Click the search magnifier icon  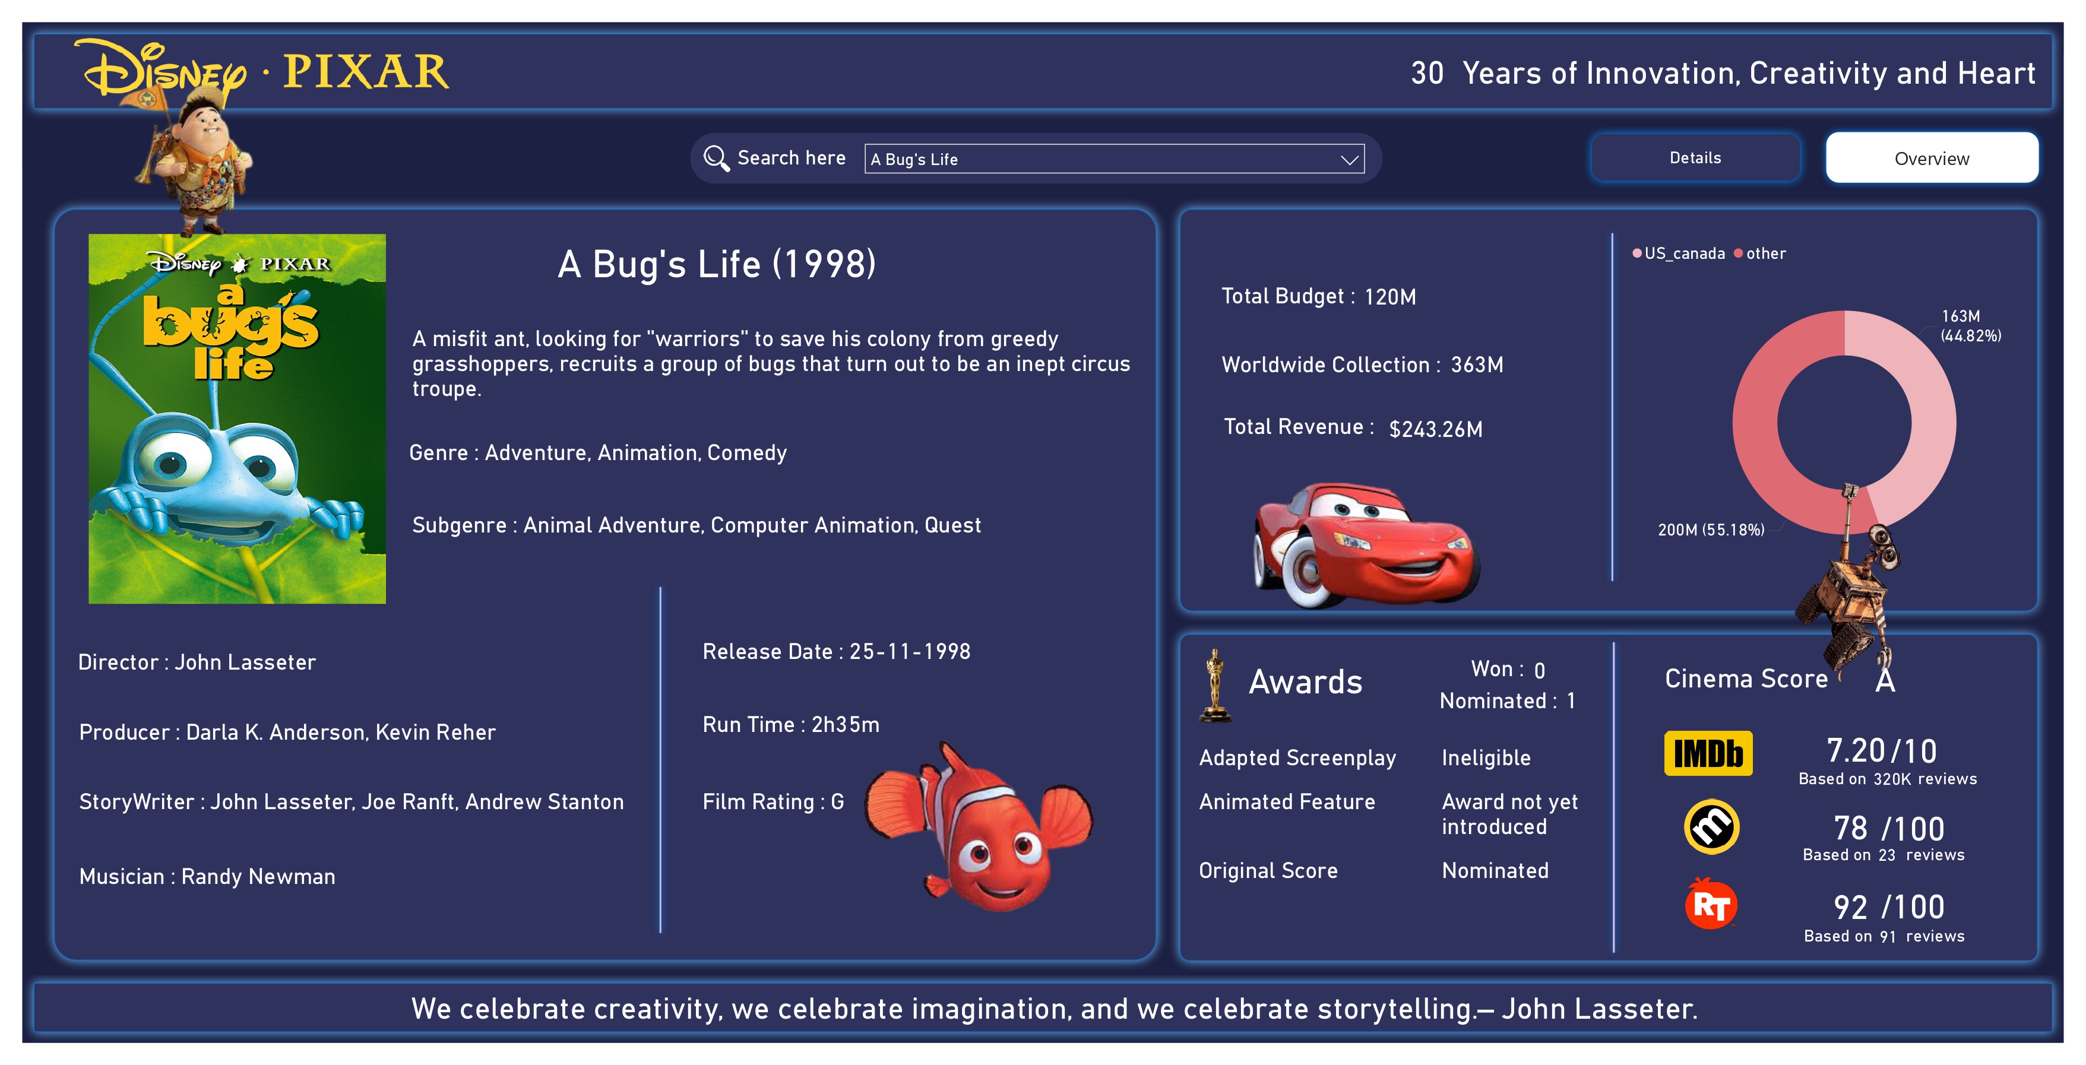(716, 158)
